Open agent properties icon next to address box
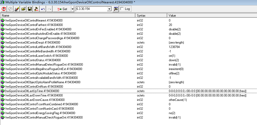Viewport: 257px width, 125px height. pos(116,9)
